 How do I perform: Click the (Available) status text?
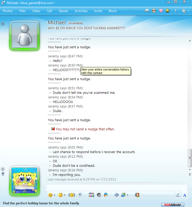[76, 23]
